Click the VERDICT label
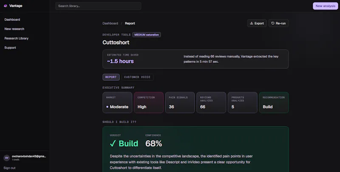 pos(115,135)
